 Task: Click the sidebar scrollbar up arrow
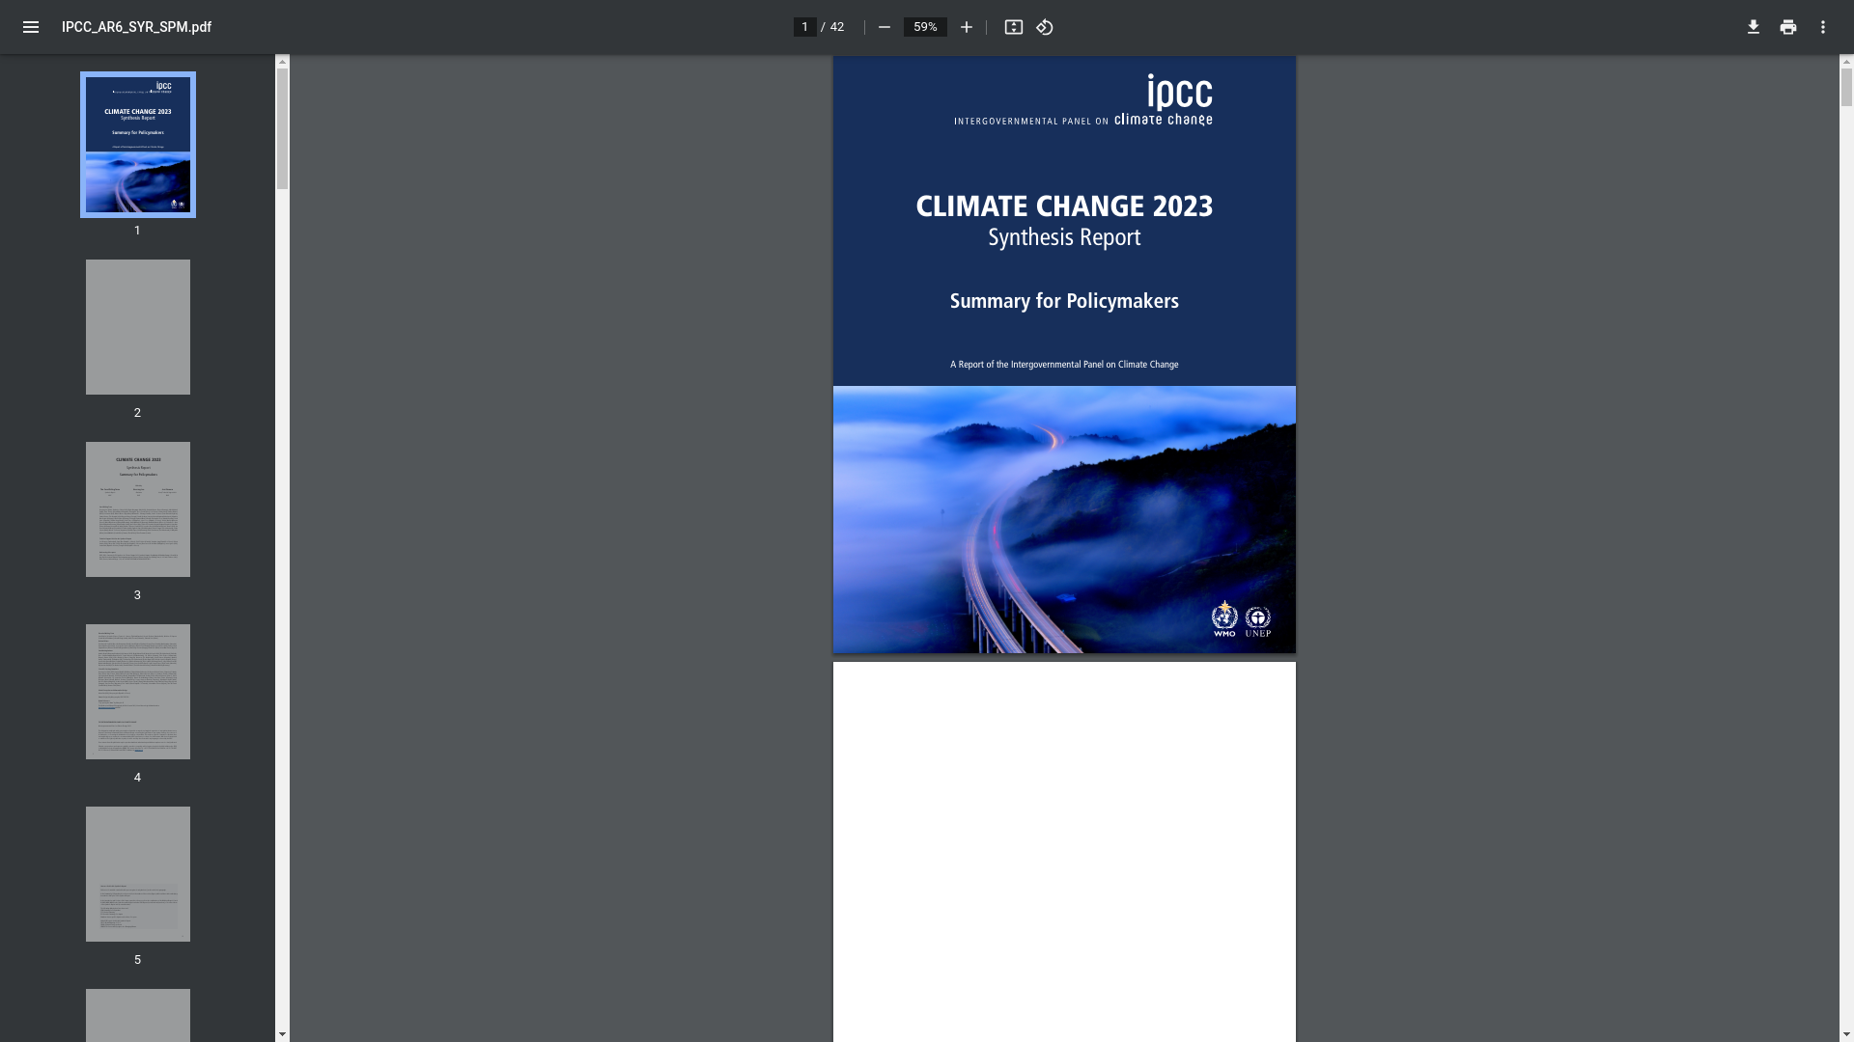(282, 62)
